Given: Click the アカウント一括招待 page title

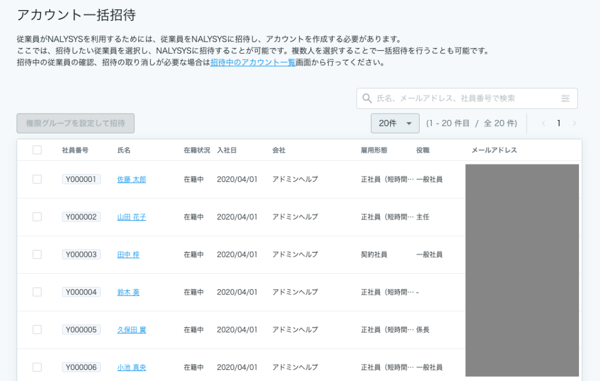Looking at the screenshot, I should tap(76, 15).
